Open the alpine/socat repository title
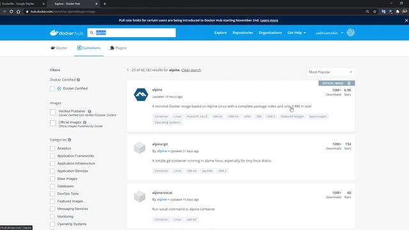 click(162, 193)
